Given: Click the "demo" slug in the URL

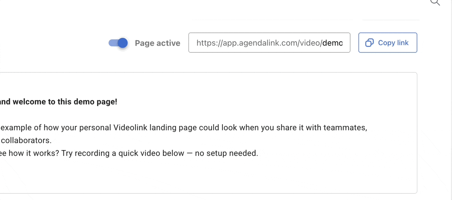Looking at the screenshot, I should pos(332,43).
